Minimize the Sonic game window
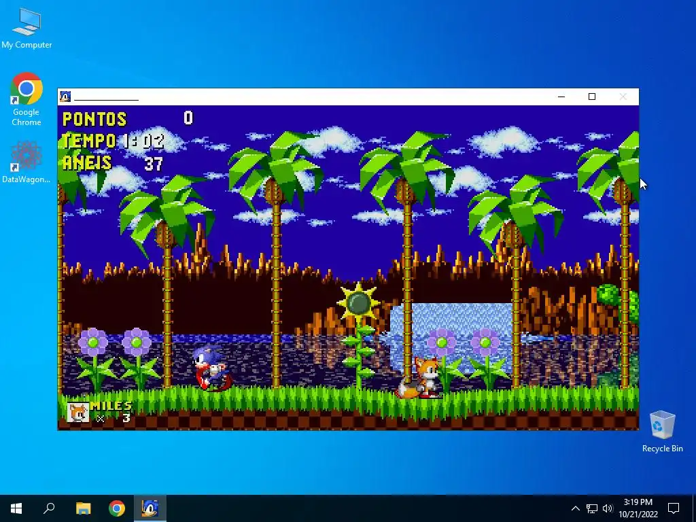 click(x=561, y=97)
